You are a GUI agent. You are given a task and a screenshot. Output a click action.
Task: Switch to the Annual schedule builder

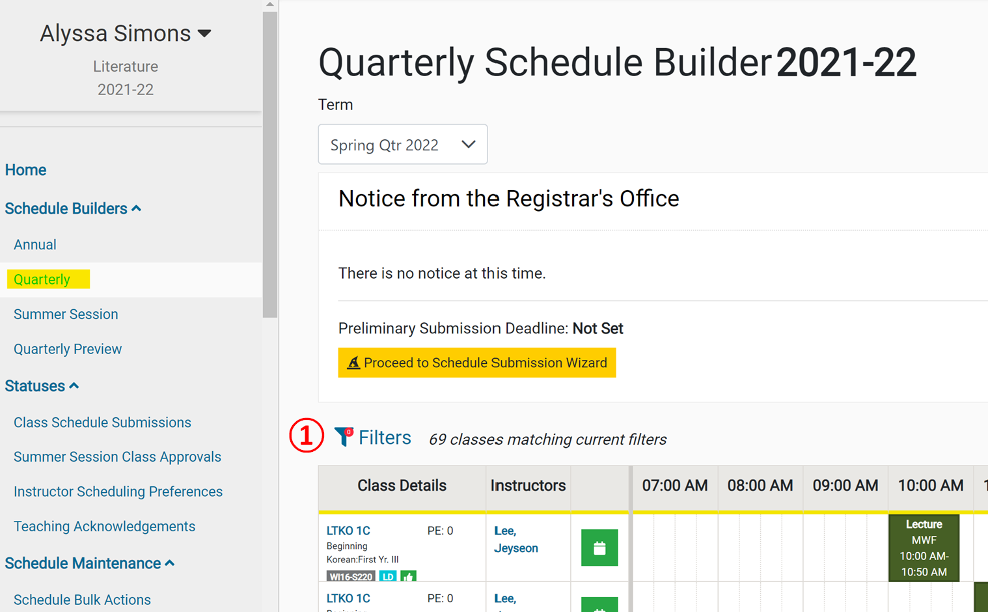tap(34, 244)
